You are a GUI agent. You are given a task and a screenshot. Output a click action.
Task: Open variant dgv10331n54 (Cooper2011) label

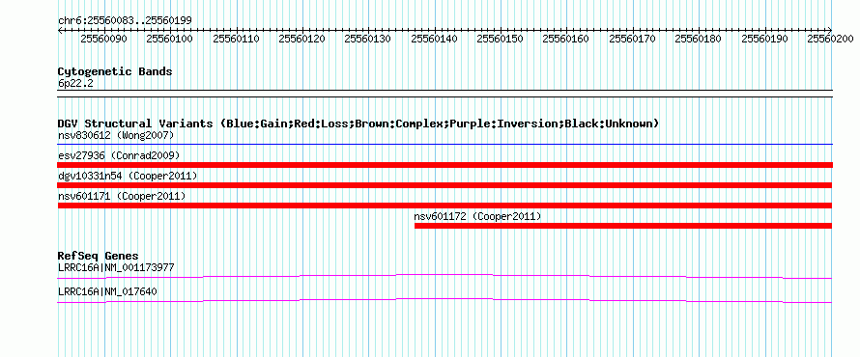click(x=128, y=176)
